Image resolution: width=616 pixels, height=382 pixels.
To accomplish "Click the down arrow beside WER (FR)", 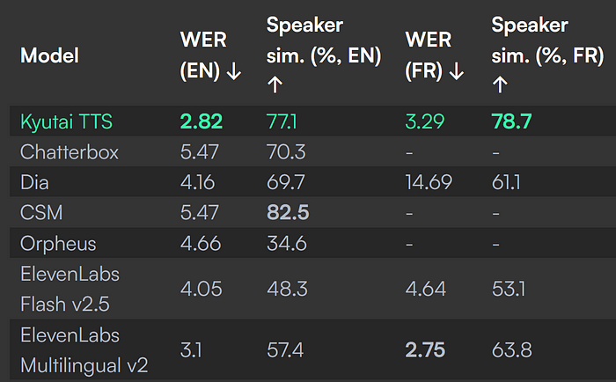I will coord(457,71).
